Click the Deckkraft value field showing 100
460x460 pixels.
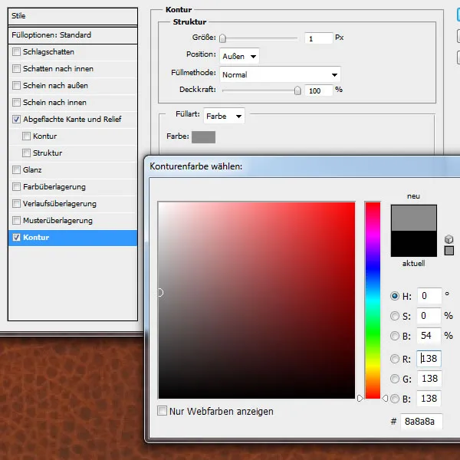[317, 90]
